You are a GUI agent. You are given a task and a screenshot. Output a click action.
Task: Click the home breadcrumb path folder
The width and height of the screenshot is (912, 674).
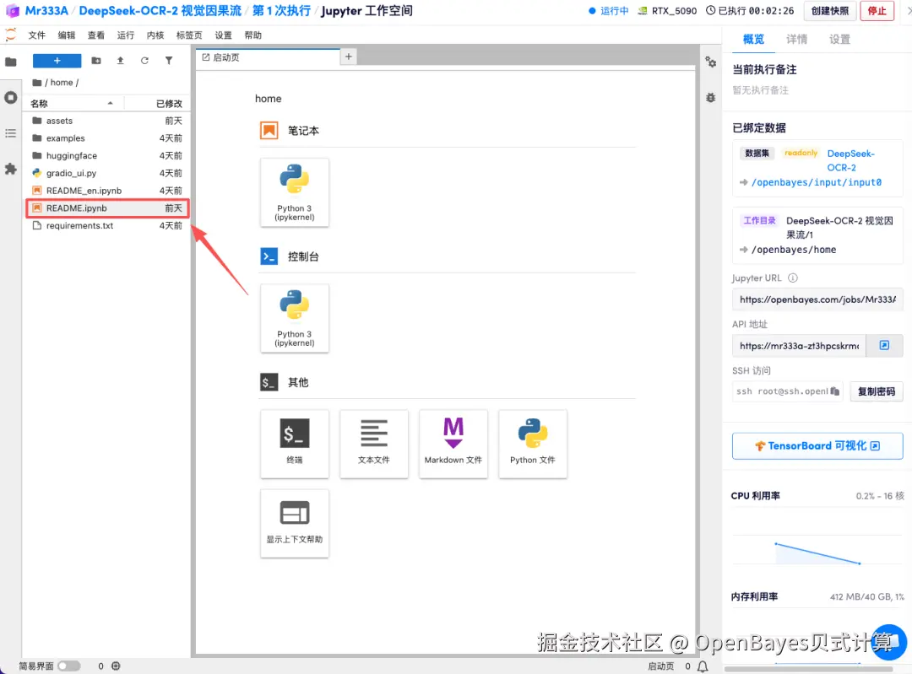click(x=62, y=83)
